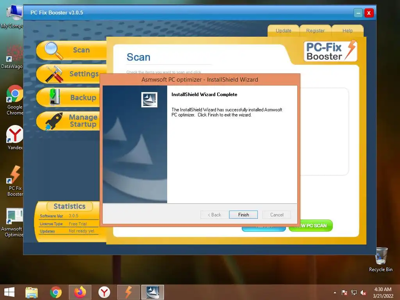Image resolution: width=400 pixels, height=300 pixels.
Task: Click the InstallShield icon in the wizard panel
Action: coord(149,100)
